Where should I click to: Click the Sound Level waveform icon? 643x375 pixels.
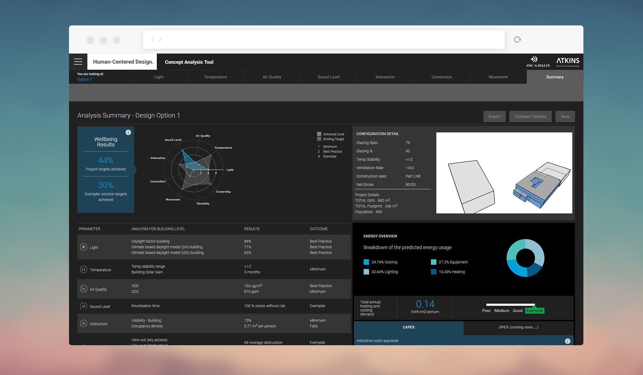[83, 306]
